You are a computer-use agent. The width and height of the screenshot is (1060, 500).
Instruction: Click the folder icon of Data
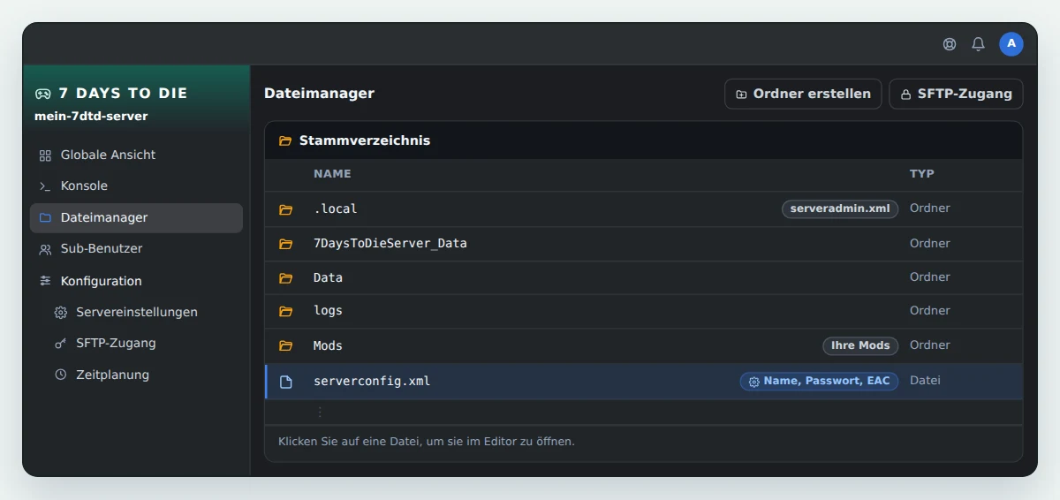[x=285, y=278]
